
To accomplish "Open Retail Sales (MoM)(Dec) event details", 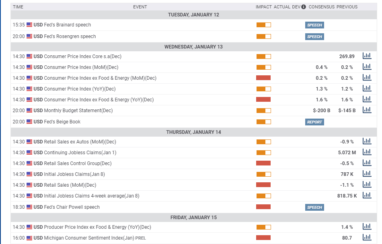I will pos(70,185).
